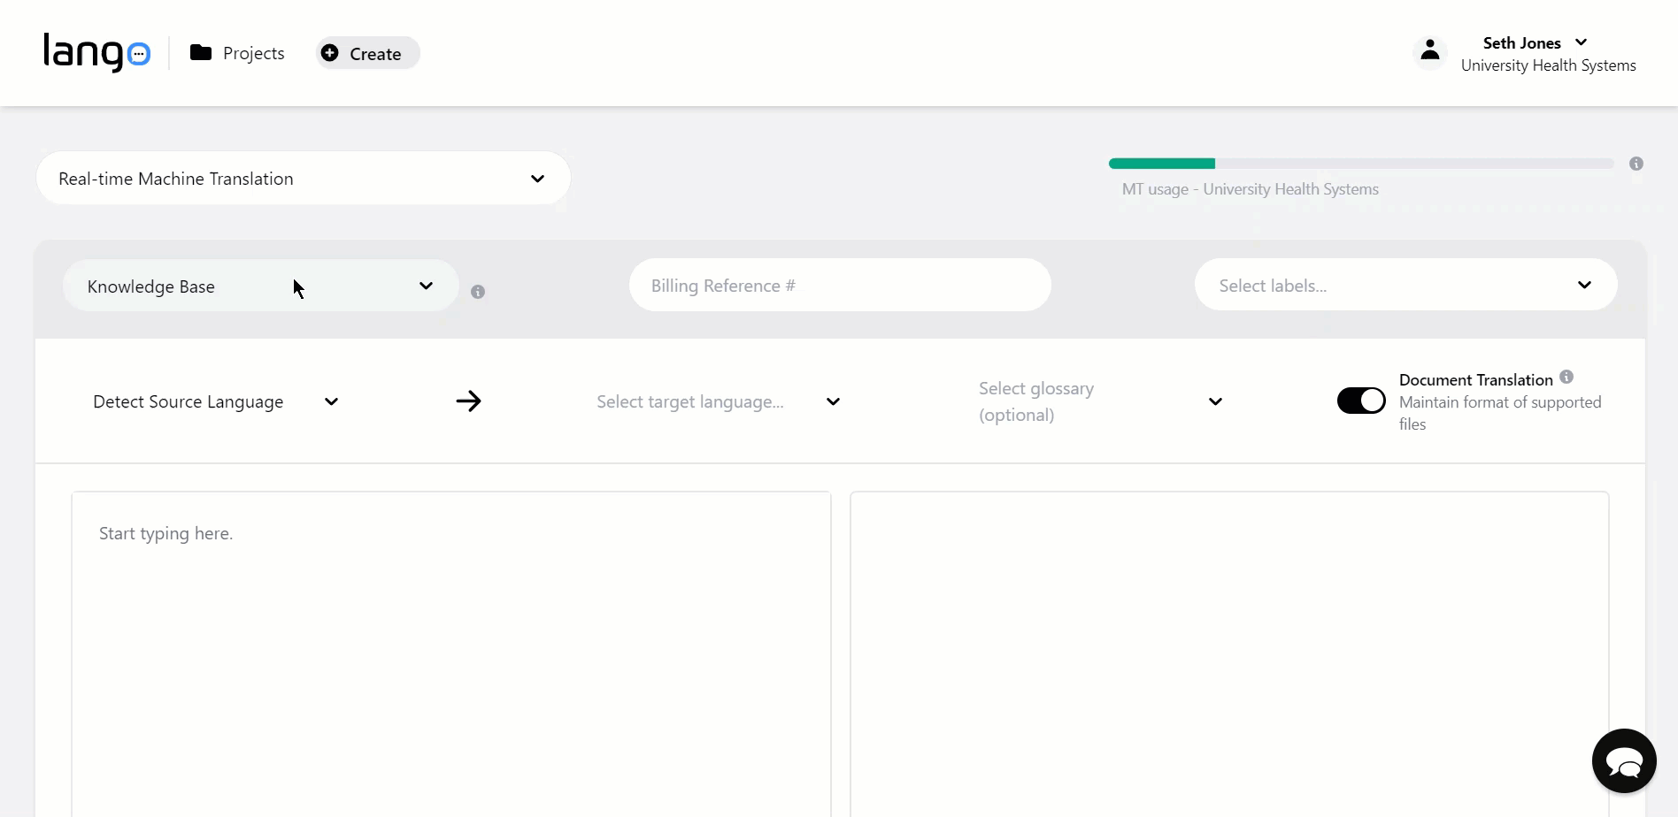
Task: Open Detect Source Language selector
Action: tap(215, 401)
